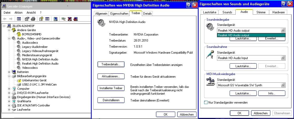The width and height of the screenshot is (294, 119).
Task: Click OK in Sounds und Audiogeräte dialog
Action: click(240, 113)
